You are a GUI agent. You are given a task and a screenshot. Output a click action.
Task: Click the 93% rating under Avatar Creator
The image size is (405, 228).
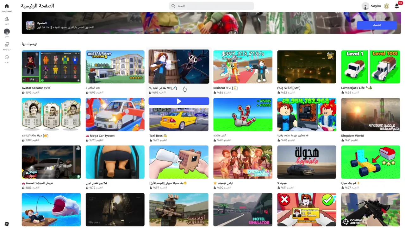[x=31, y=92]
